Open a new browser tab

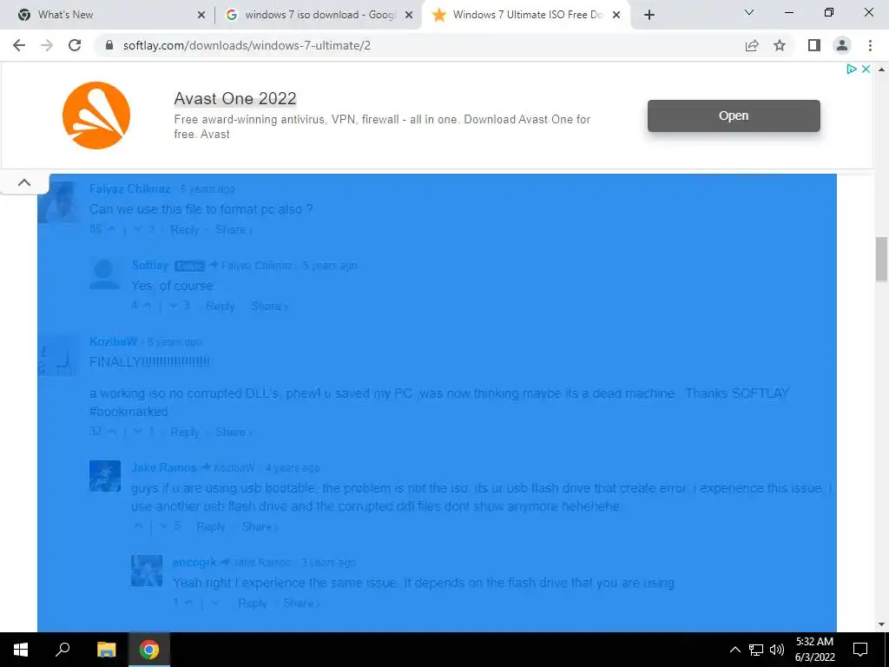[649, 15]
